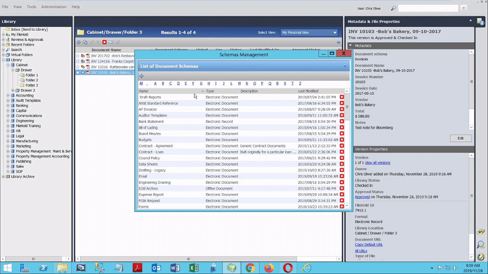Image resolution: width=488 pixels, height=274 pixels.
Task: Launch Excel from the taskbar
Action: (193, 268)
